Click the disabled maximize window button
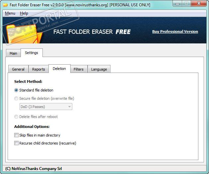 pyautogui.click(x=186, y=3)
